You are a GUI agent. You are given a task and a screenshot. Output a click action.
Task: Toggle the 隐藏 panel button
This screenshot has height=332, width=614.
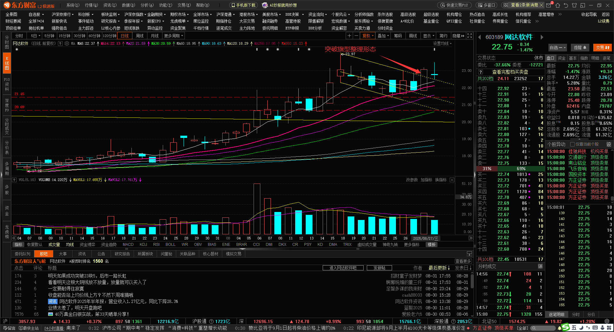point(458,36)
